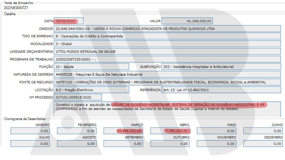Select the TIPO DE EMPENHO field

[167, 36]
